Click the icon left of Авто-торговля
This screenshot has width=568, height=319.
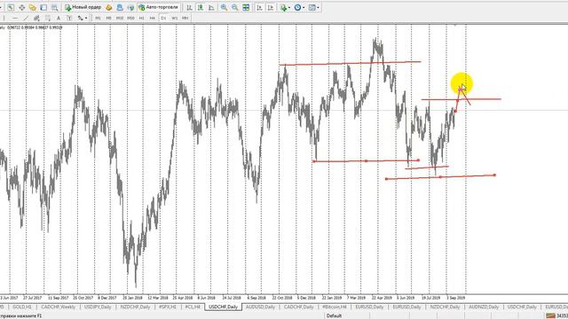coord(130,7)
